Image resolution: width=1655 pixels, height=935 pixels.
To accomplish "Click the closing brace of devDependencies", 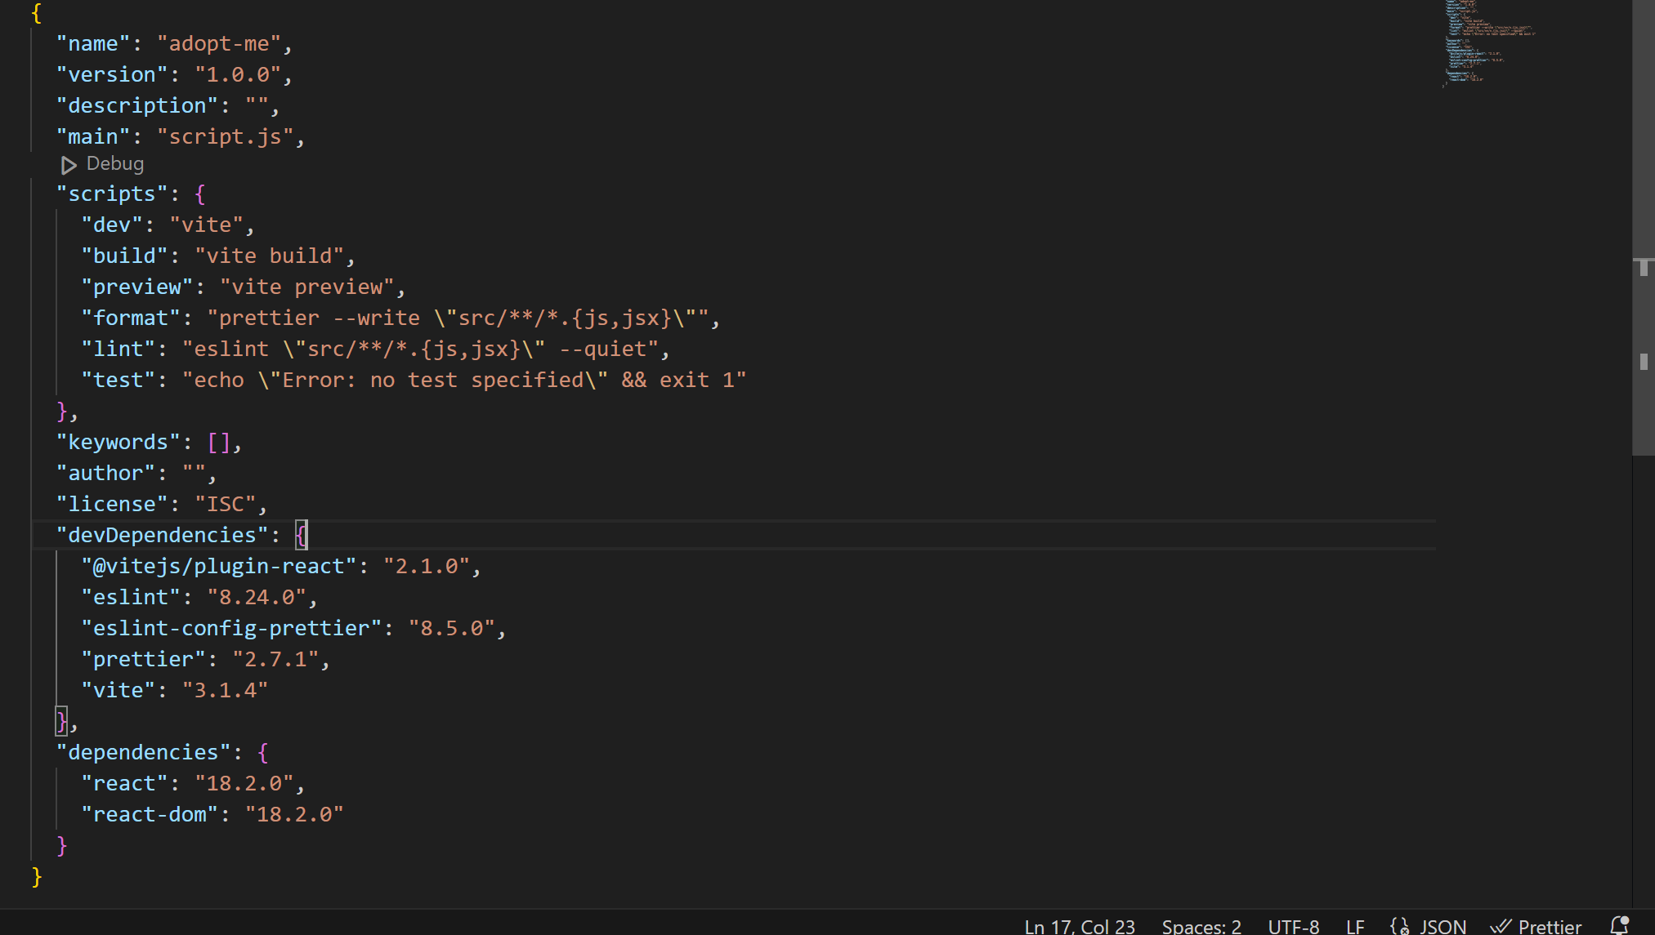I will tap(61, 721).
